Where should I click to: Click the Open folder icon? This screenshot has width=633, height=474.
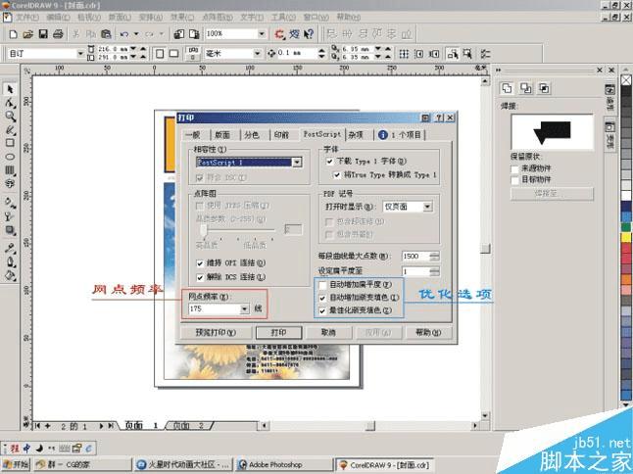(x=27, y=34)
